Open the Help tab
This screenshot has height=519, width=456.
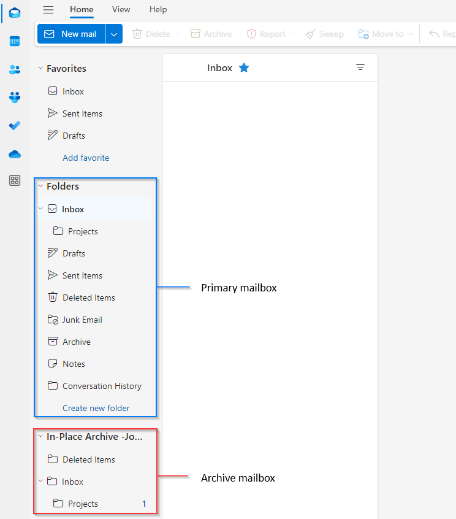click(158, 10)
